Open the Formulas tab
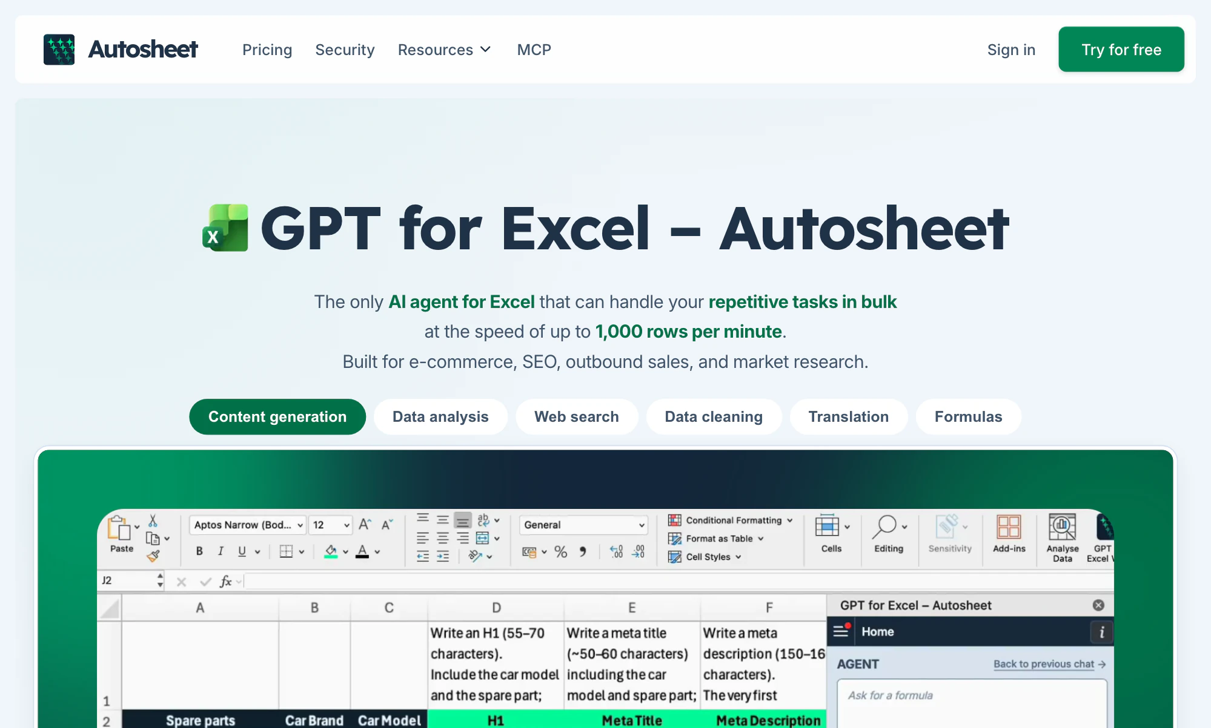Image resolution: width=1211 pixels, height=728 pixels. (968, 417)
